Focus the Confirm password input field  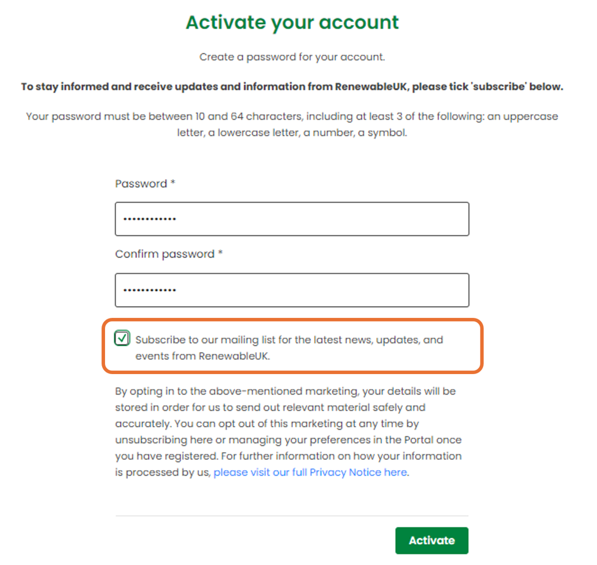(292, 290)
